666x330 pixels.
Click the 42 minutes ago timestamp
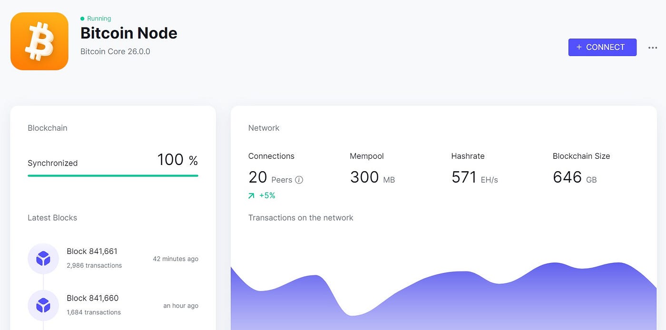coord(176,259)
